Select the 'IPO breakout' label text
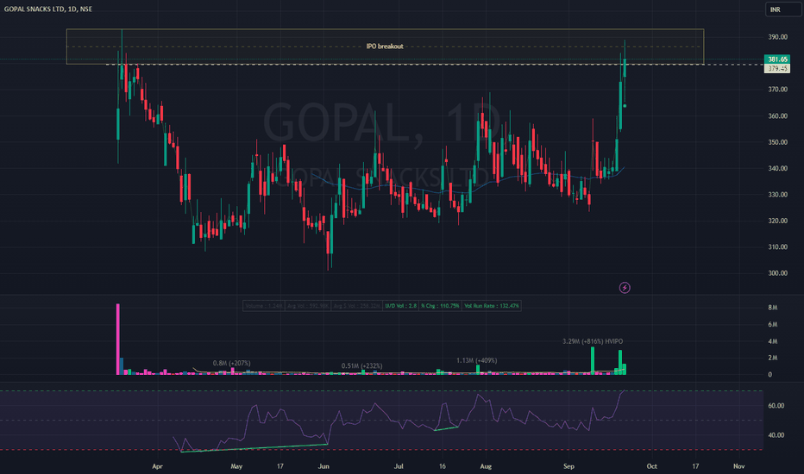Viewport: 804px width, 474px height. point(385,47)
